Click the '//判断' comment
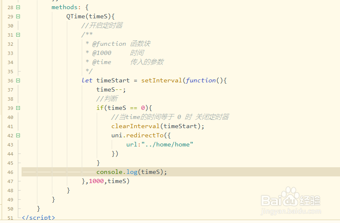Screen dimensions: 340x223 [x=107, y=99]
